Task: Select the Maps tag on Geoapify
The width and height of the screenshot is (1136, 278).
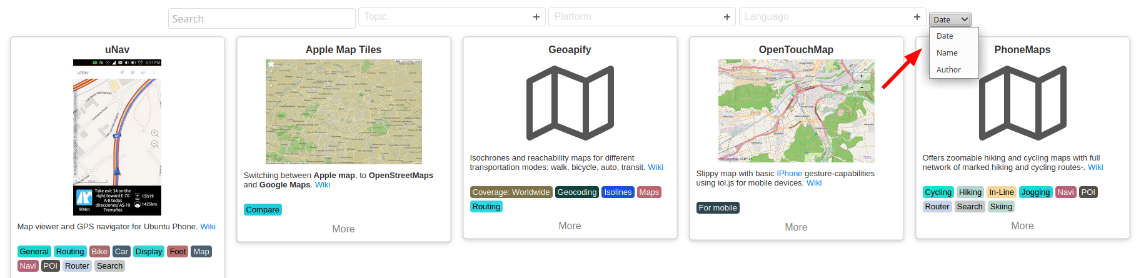Action: pos(649,192)
